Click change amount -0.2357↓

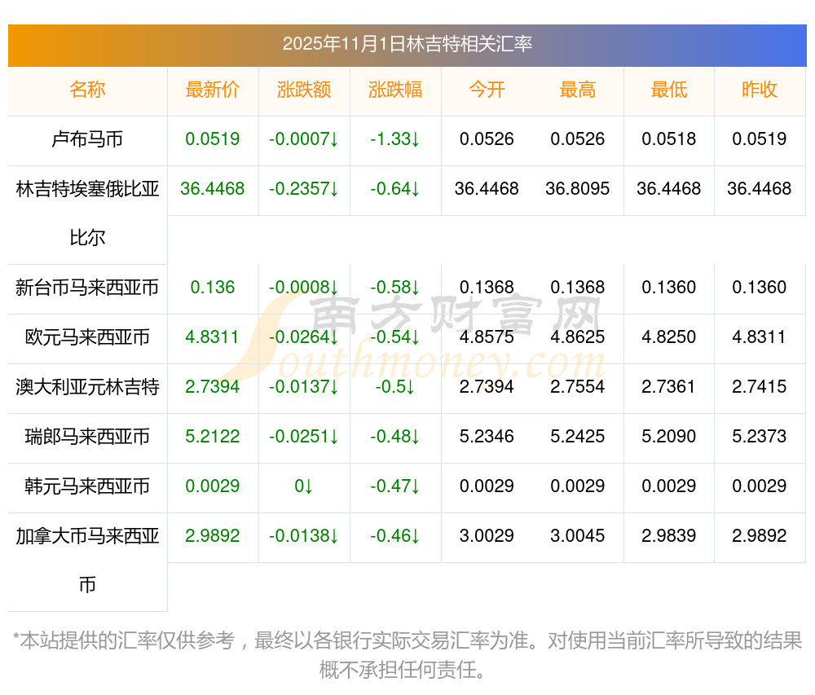304,188
